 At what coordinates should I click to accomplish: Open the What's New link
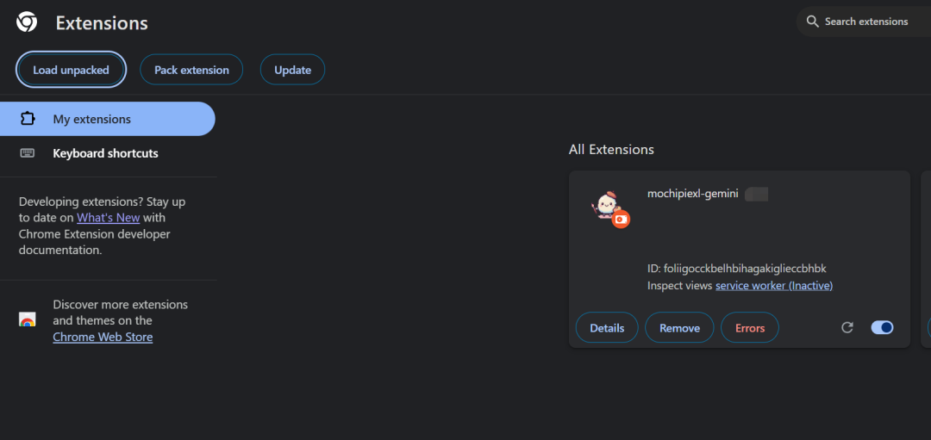(108, 218)
